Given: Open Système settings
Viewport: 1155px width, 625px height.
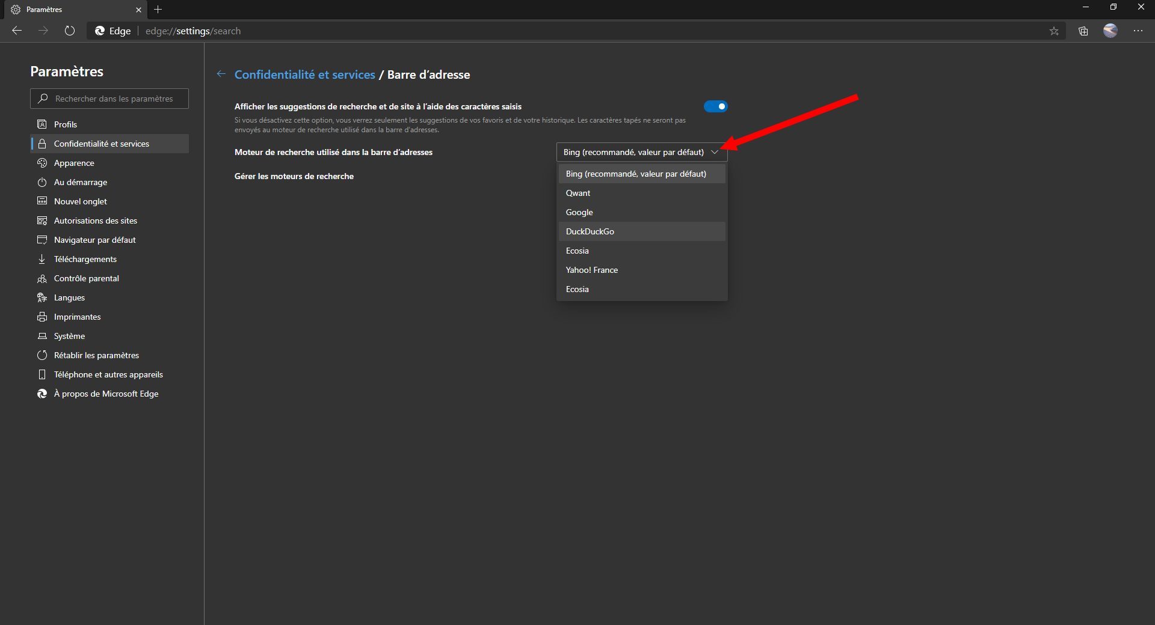Looking at the screenshot, I should [109, 336].
